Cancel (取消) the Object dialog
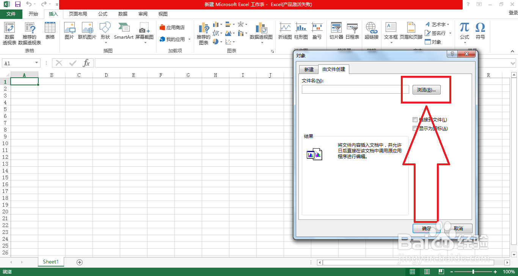The width and height of the screenshot is (518, 276). point(458,228)
